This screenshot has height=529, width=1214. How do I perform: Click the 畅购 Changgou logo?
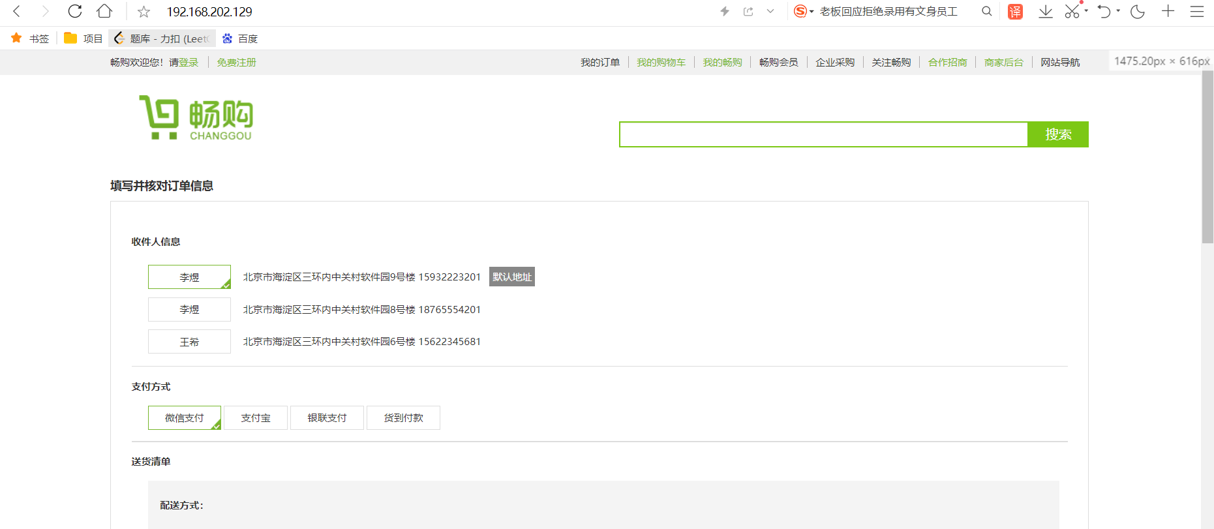196,117
